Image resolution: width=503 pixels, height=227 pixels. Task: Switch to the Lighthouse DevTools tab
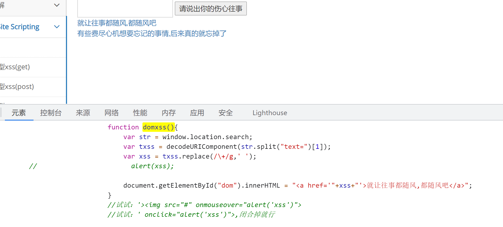pyautogui.click(x=270, y=113)
